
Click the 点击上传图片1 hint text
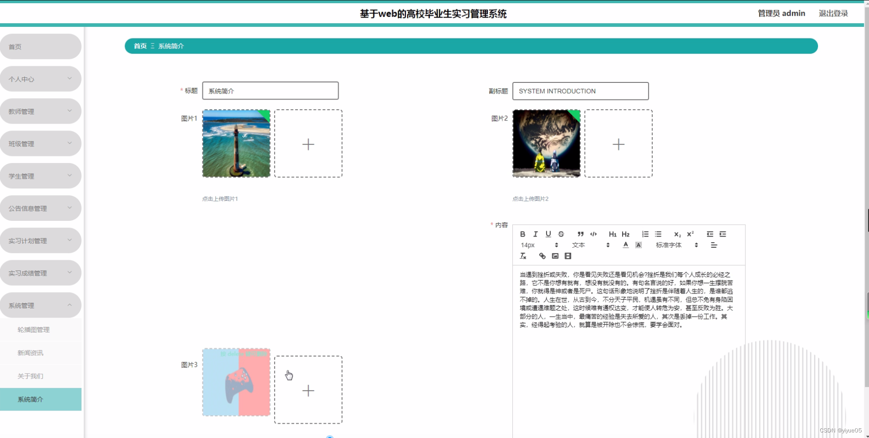point(220,199)
